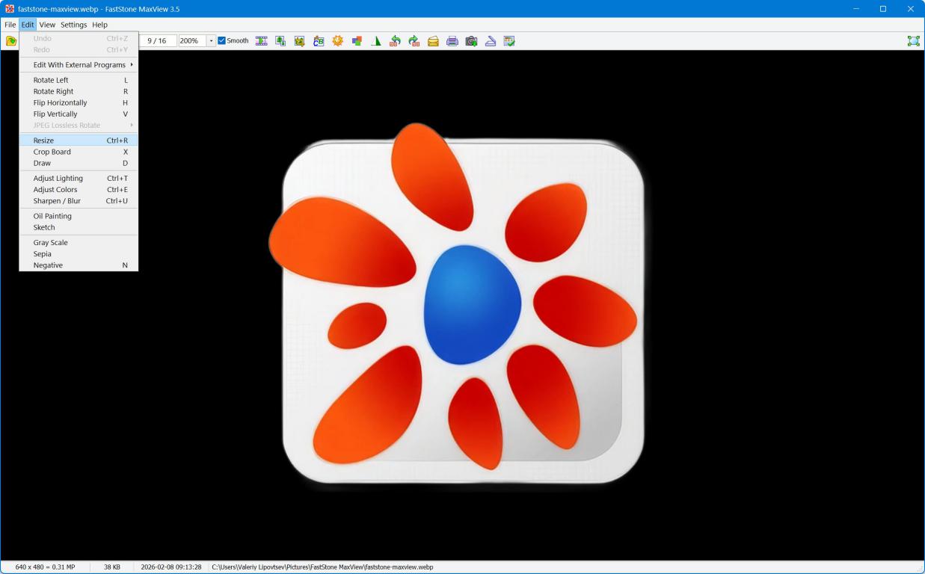925x574 pixels.
Task: Click the Adjust Colors squares icon
Action: (x=357, y=41)
